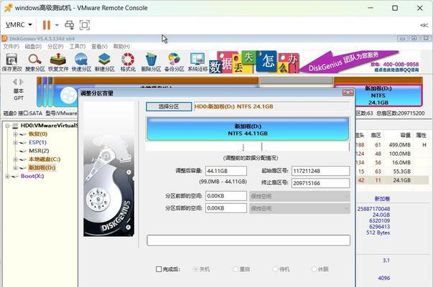Select Boot(X:) in the disk tree
433x287 pixels.
(32, 176)
